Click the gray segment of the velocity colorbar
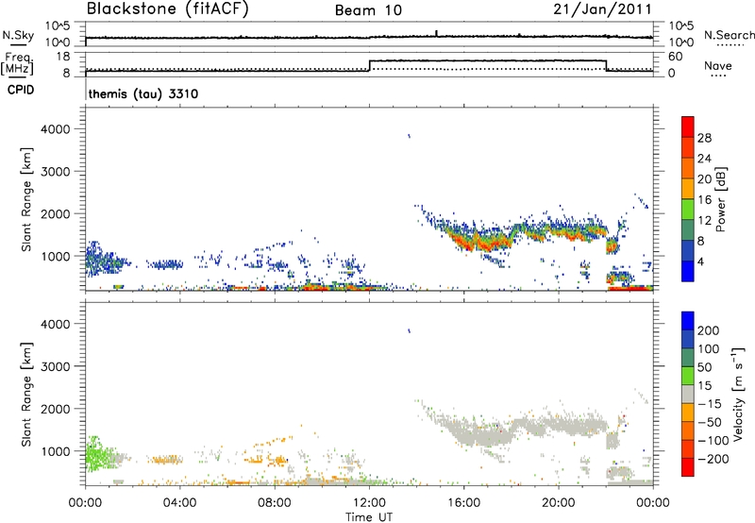Viewport: 755px width, 523px height. (x=688, y=394)
